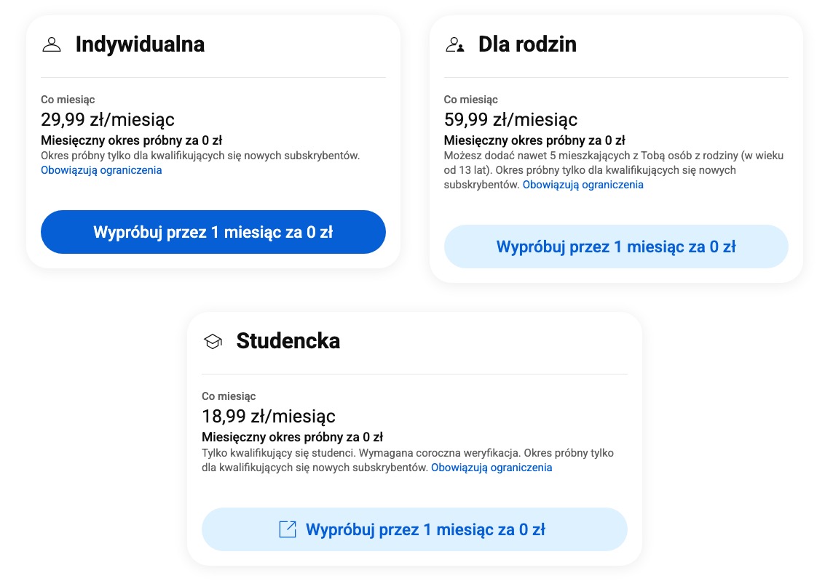
Task: Click the single person icon beside Indywidualna
Action: [52, 44]
